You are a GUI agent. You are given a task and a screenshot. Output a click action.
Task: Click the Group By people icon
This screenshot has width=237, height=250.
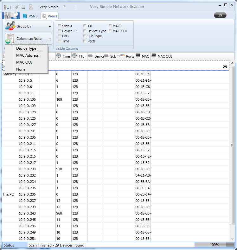tap(10, 26)
